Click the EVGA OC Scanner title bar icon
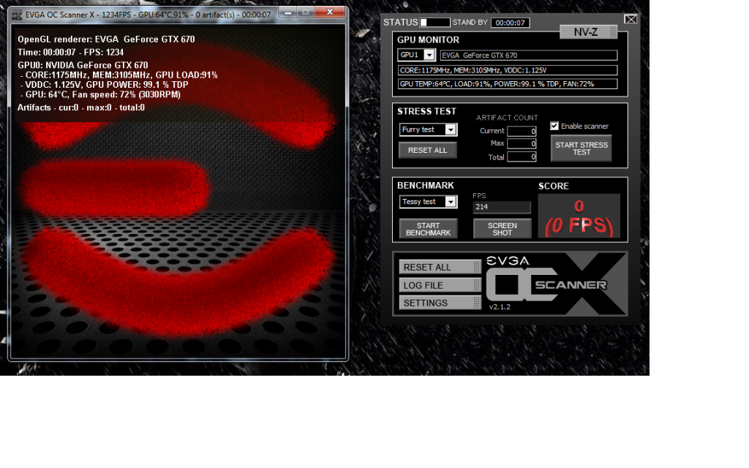Screen dimensions: 749x468 point(17,14)
